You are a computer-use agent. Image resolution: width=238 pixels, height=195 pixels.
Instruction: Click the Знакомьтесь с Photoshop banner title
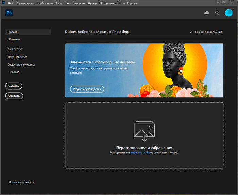pos(102,62)
